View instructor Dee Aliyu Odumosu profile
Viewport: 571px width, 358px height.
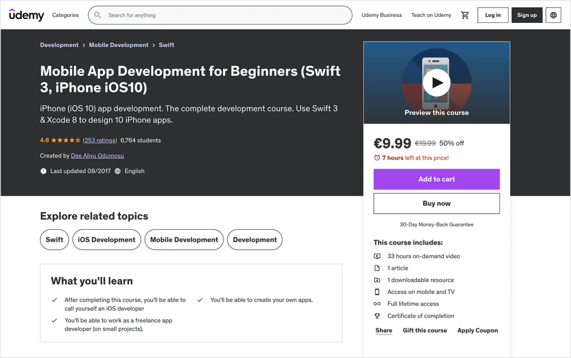point(97,156)
